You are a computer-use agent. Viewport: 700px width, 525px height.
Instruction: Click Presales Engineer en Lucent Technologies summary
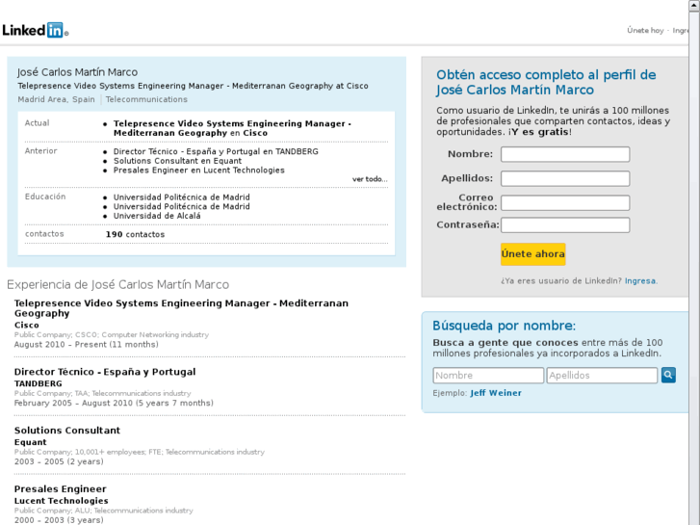coord(198,171)
